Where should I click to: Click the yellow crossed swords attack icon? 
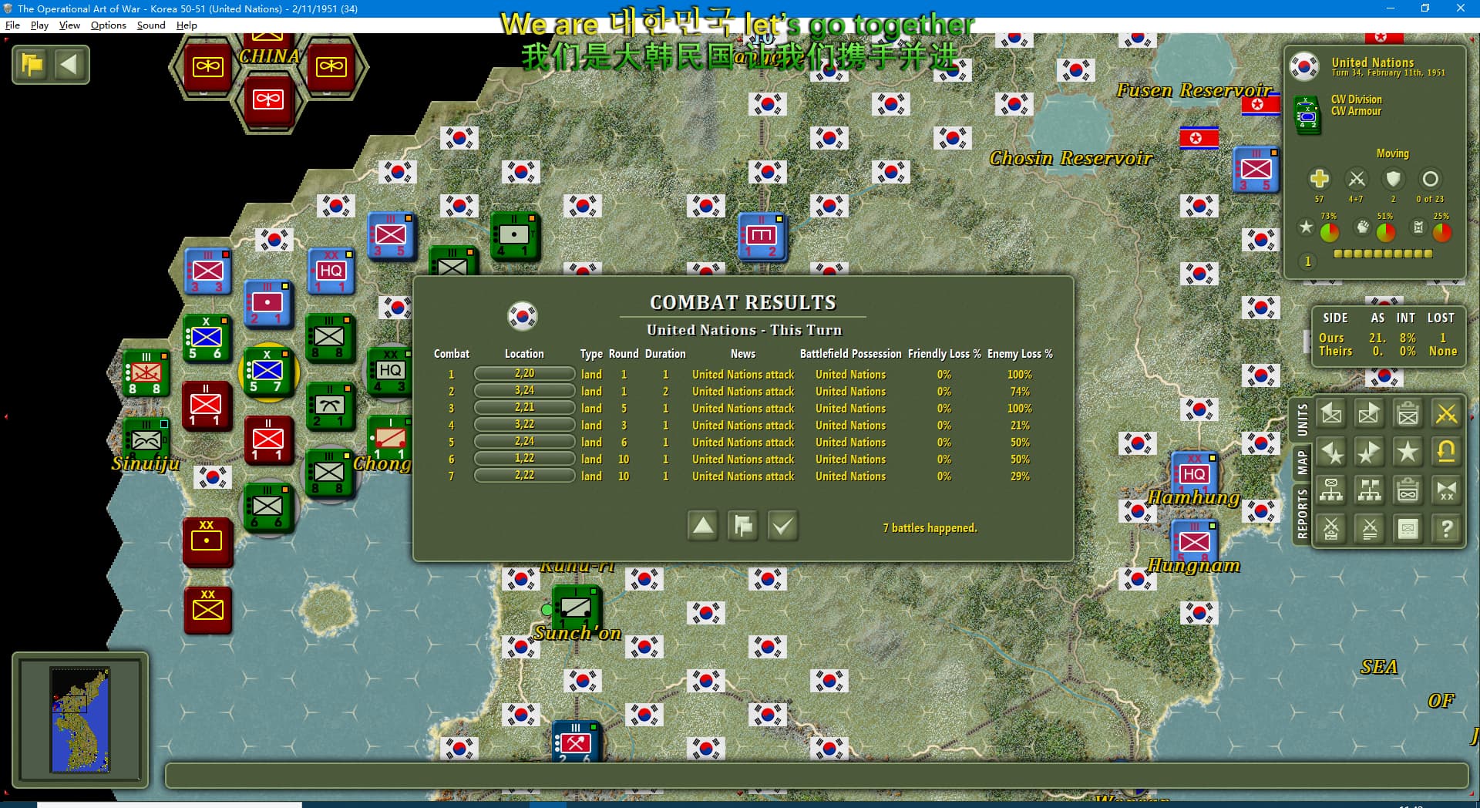1446,414
